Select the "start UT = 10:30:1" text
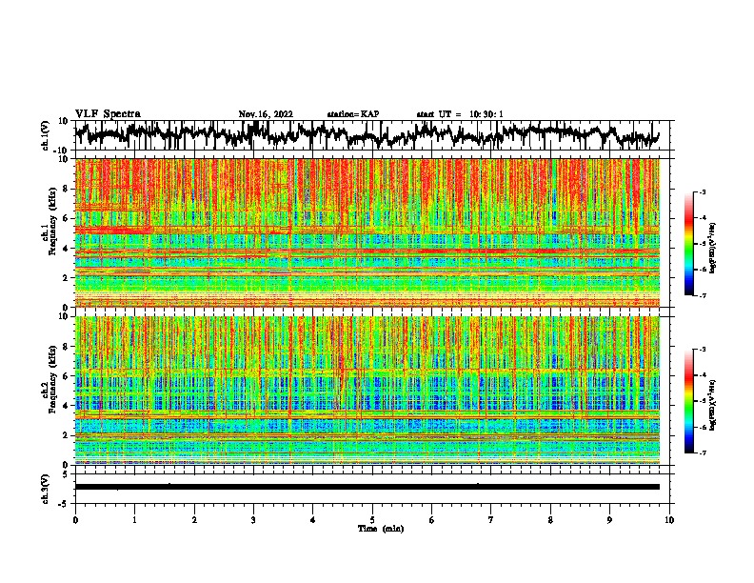 point(460,114)
